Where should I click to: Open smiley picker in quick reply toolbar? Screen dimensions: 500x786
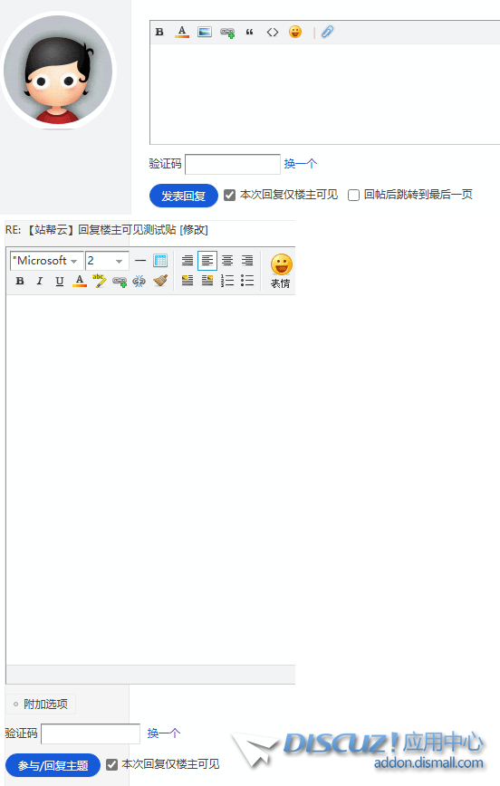(x=295, y=32)
